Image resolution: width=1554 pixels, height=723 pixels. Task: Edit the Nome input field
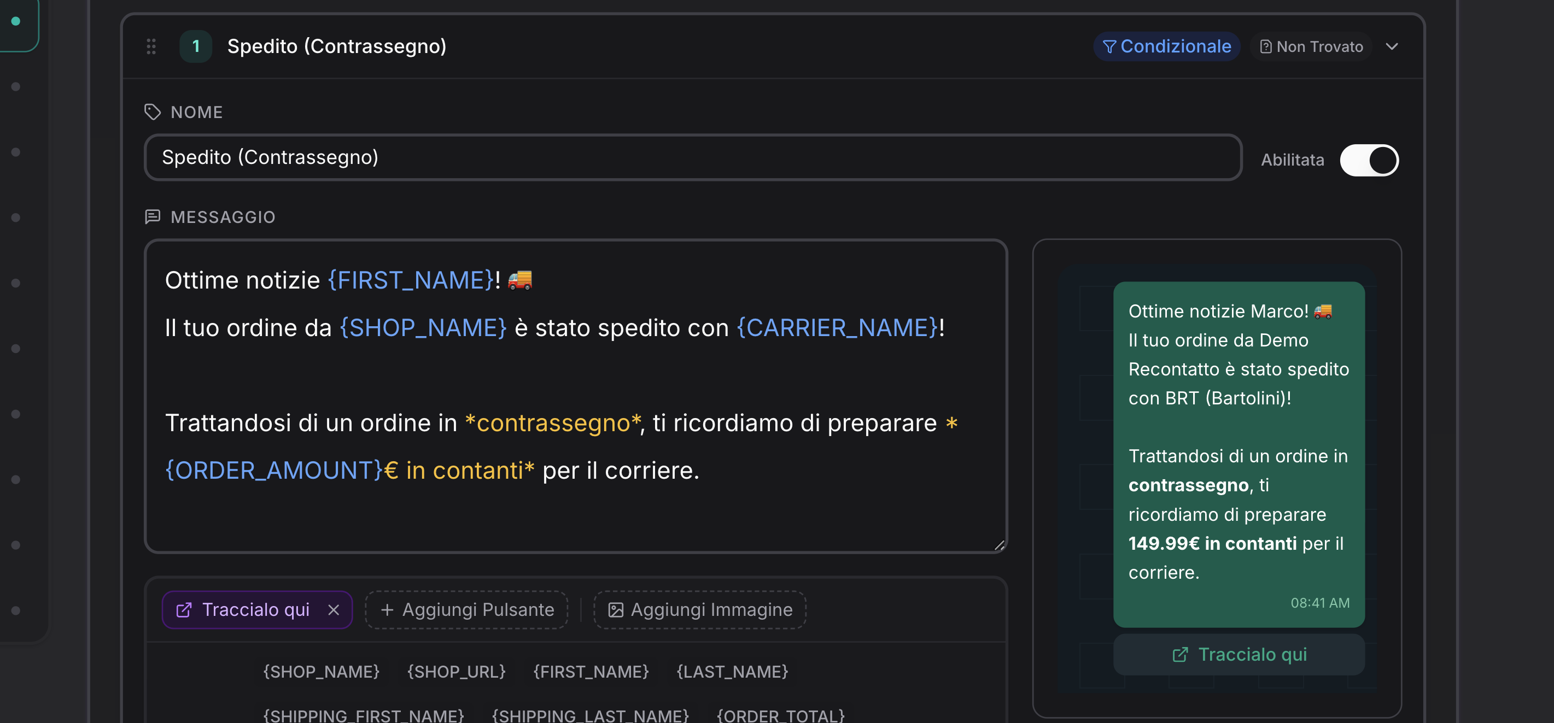(693, 157)
